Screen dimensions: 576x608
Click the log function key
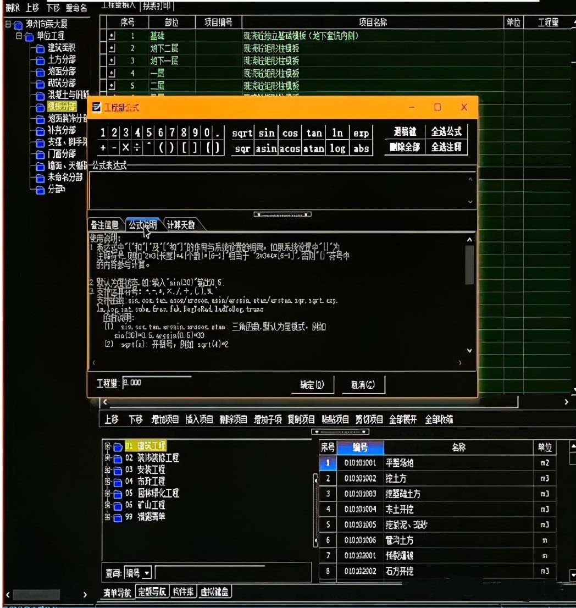click(x=337, y=148)
